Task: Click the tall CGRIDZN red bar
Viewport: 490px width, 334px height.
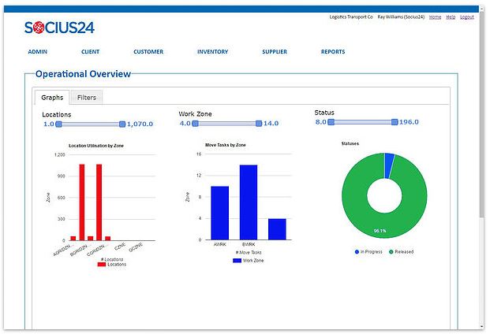Action: coord(99,202)
